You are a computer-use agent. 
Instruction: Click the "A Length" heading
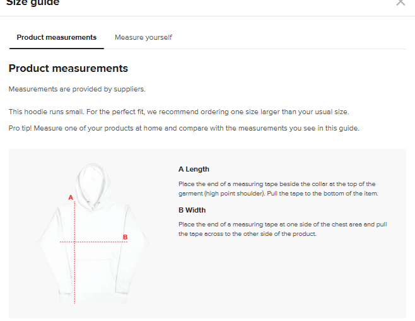click(x=194, y=169)
